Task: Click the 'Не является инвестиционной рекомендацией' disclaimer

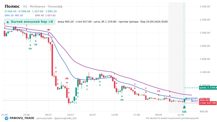Action: pyautogui.click(x=172, y=118)
